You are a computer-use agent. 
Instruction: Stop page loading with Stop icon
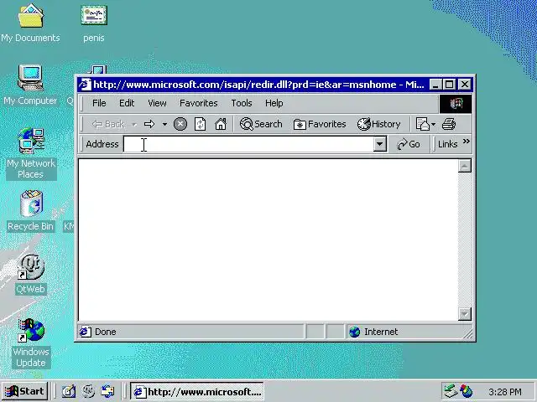pos(180,124)
